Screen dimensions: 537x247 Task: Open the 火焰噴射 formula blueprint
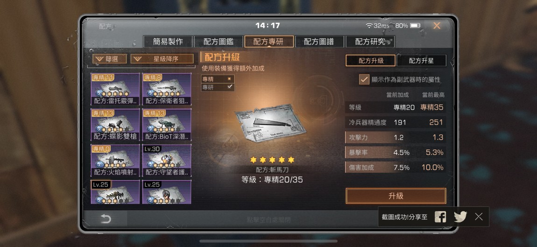click(x=115, y=160)
